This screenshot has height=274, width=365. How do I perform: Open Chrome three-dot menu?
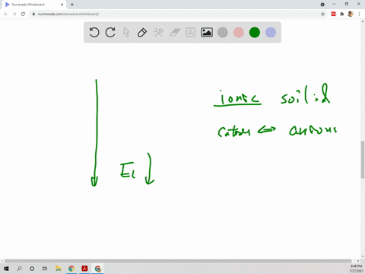(359, 14)
